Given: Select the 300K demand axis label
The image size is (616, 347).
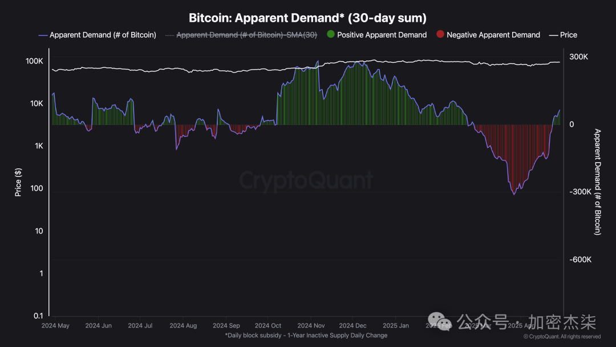Looking at the screenshot, I should (x=578, y=57).
